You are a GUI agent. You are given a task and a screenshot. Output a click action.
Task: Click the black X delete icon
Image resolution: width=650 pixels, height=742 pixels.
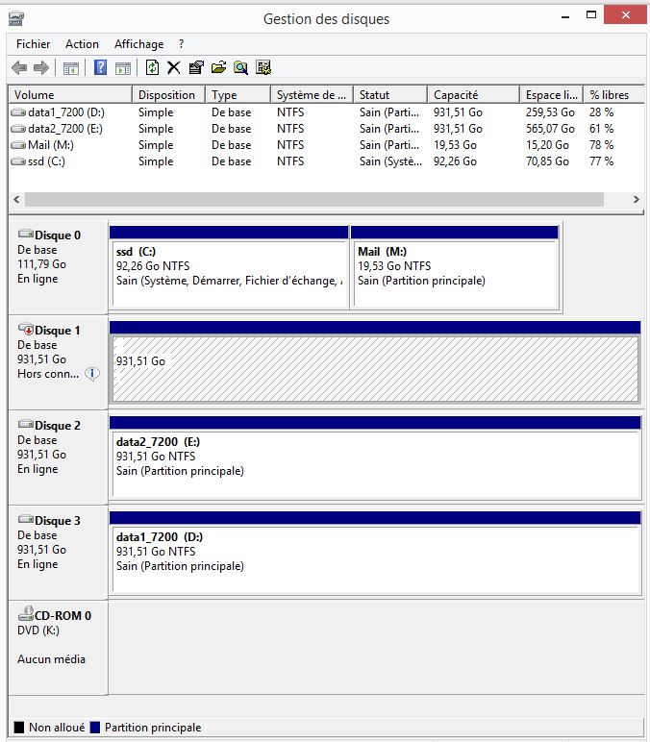pyautogui.click(x=174, y=67)
